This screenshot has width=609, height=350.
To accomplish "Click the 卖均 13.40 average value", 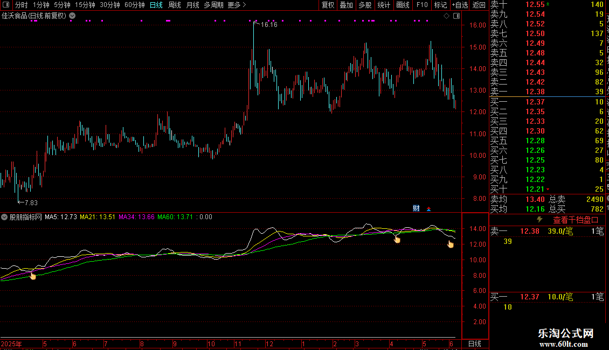I will 535,199.
